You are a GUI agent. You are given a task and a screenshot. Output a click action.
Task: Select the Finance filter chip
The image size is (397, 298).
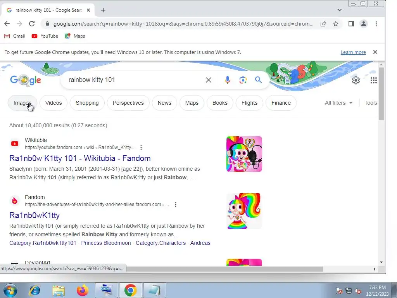click(x=281, y=103)
